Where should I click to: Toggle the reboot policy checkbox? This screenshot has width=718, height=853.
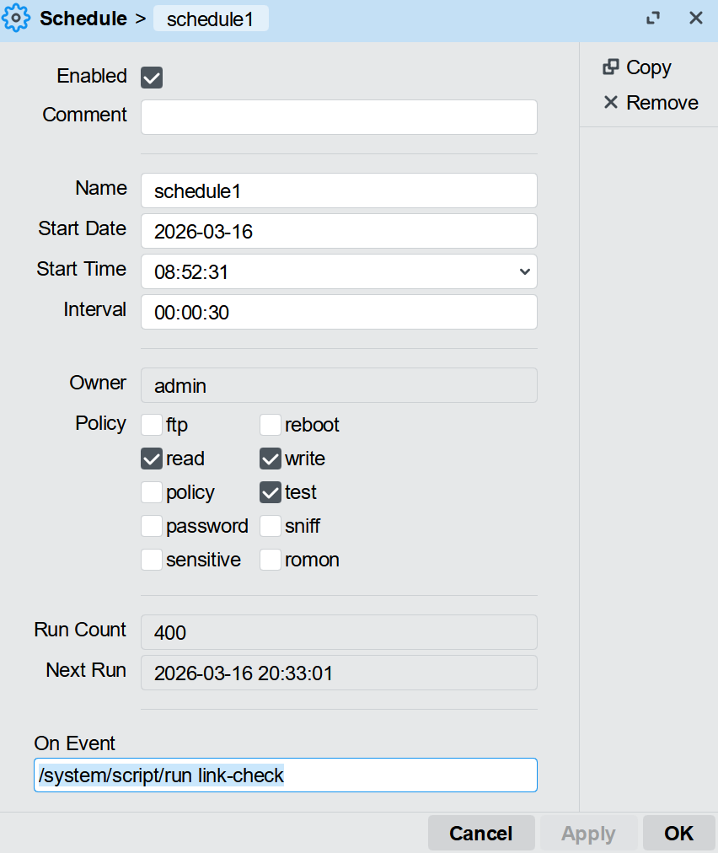click(271, 424)
